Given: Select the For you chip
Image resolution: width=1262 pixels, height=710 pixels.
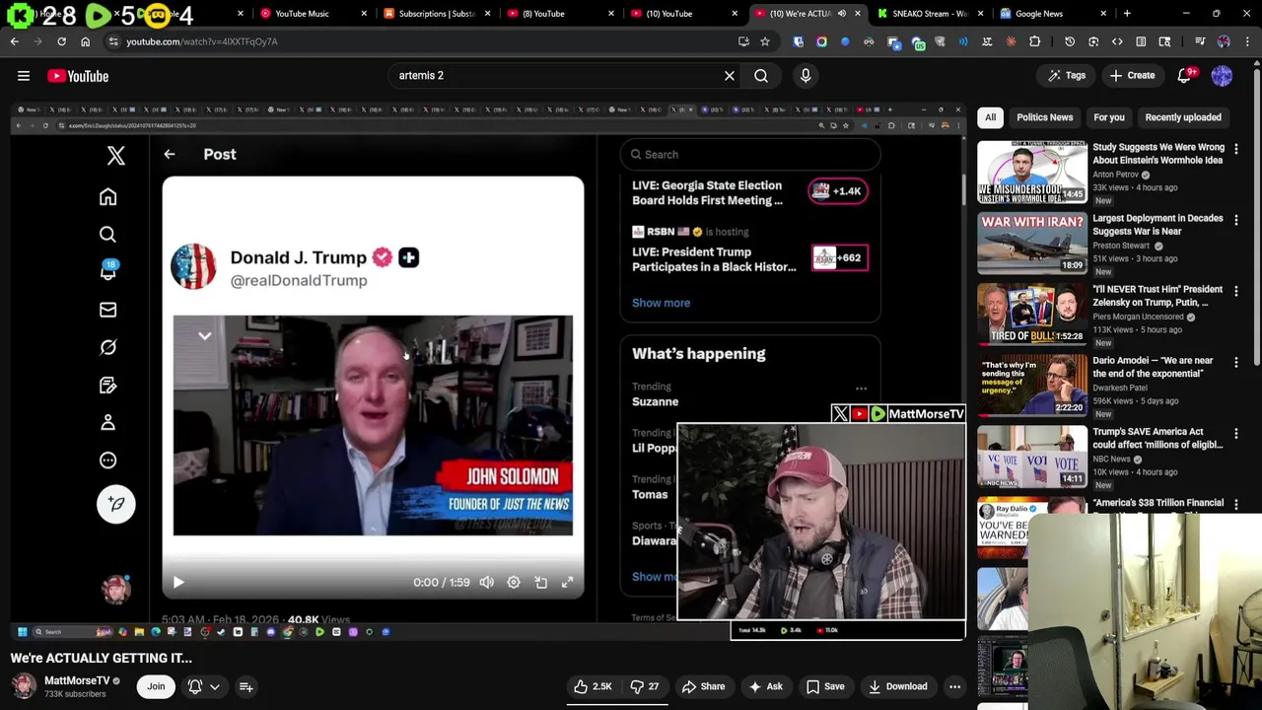Looking at the screenshot, I should tap(1108, 117).
